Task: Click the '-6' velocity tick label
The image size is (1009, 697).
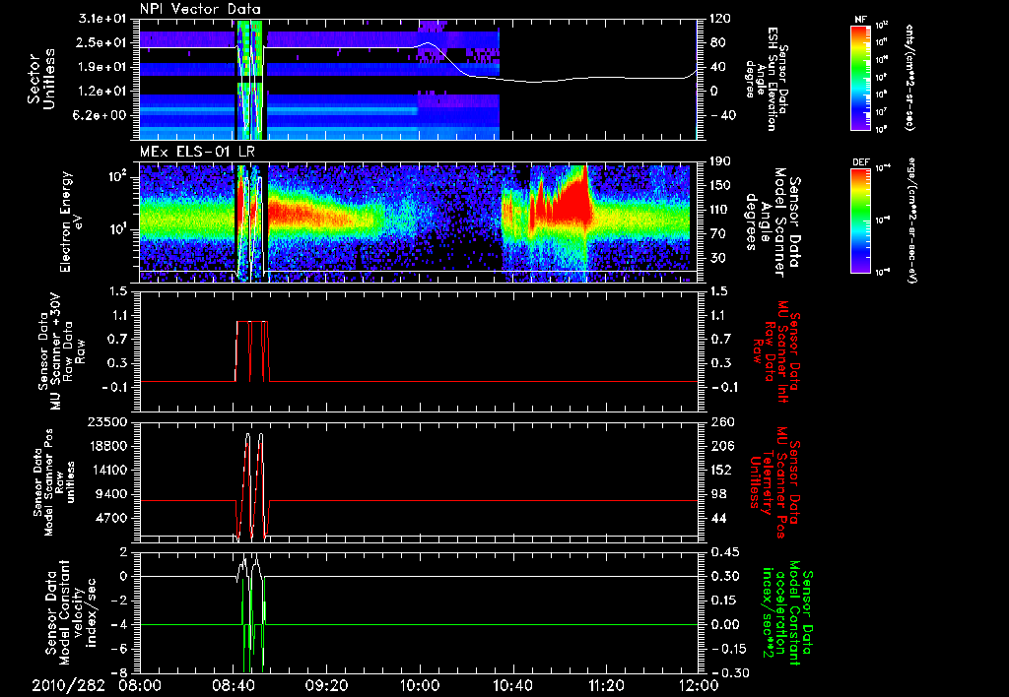Action: point(121,650)
